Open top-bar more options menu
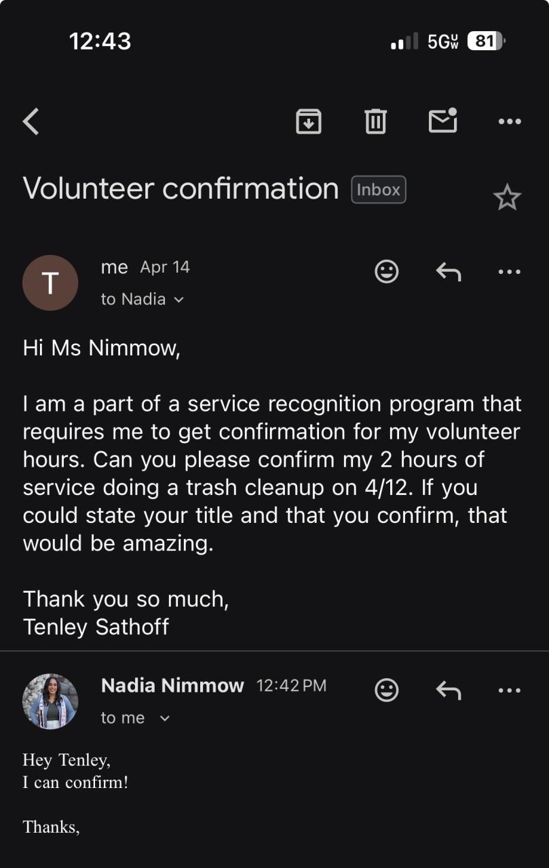Image resolution: width=549 pixels, height=868 pixels. tap(509, 122)
